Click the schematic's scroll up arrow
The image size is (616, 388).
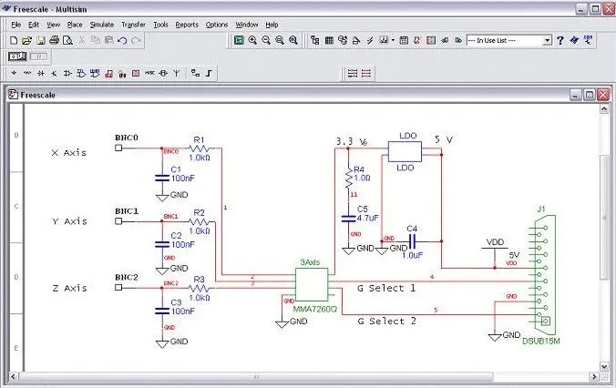(x=604, y=108)
